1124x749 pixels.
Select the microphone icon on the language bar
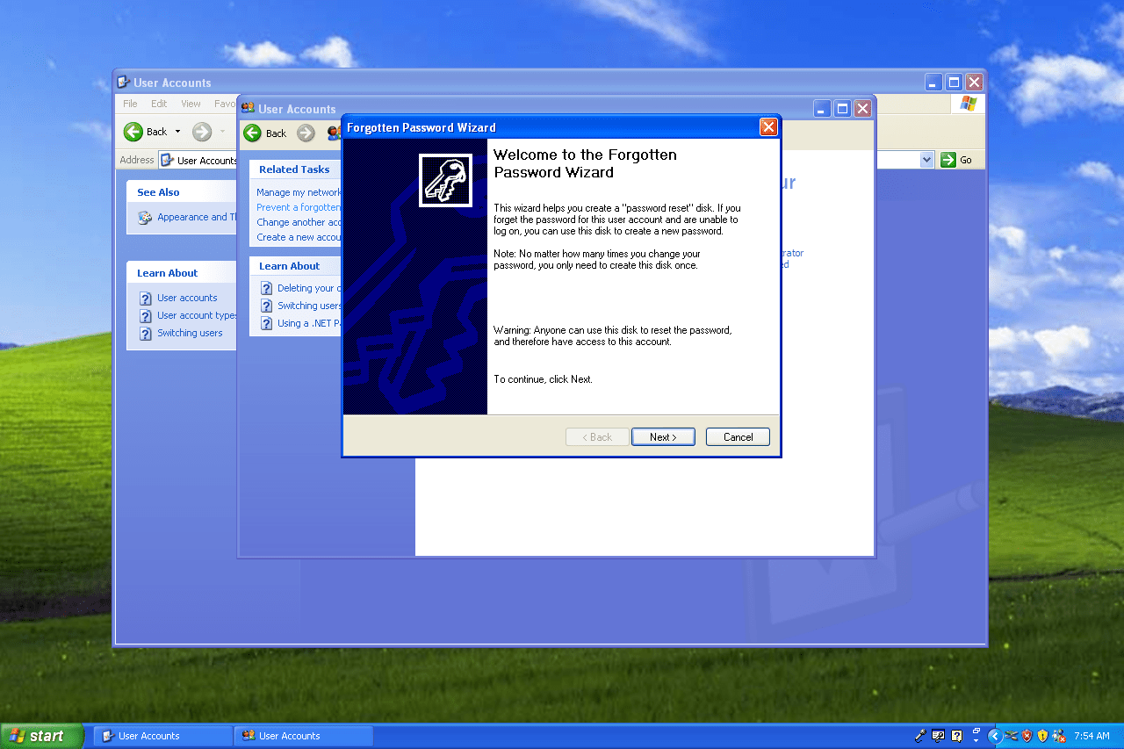click(920, 736)
